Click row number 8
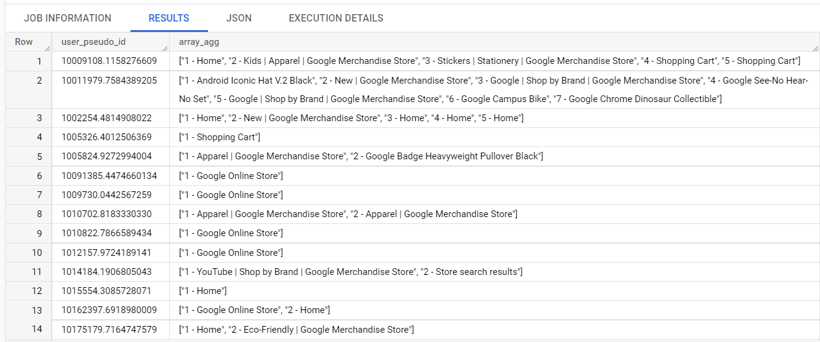Viewport: 820px width, 342px height. click(x=39, y=214)
